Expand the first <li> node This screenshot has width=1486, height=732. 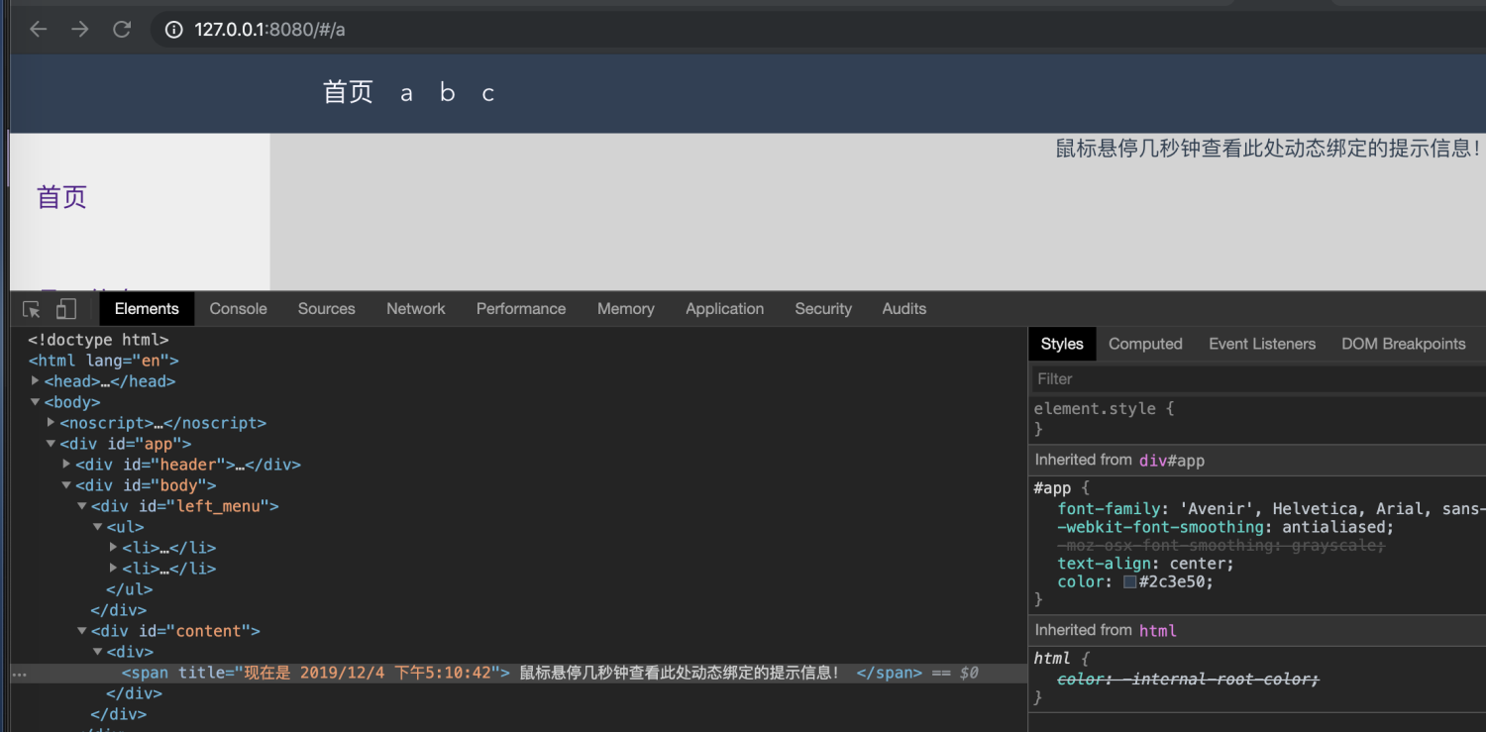click(x=114, y=547)
